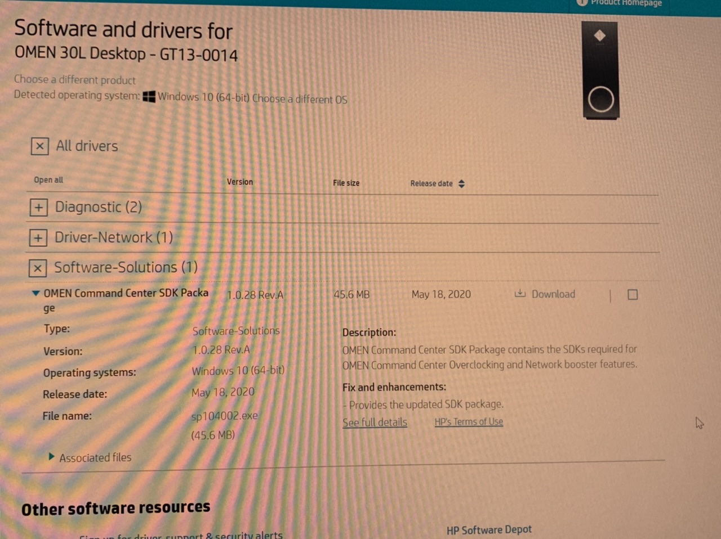721x539 pixels.
Task: Open See full details for the SDK Package
Action: [x=375, y=422]
